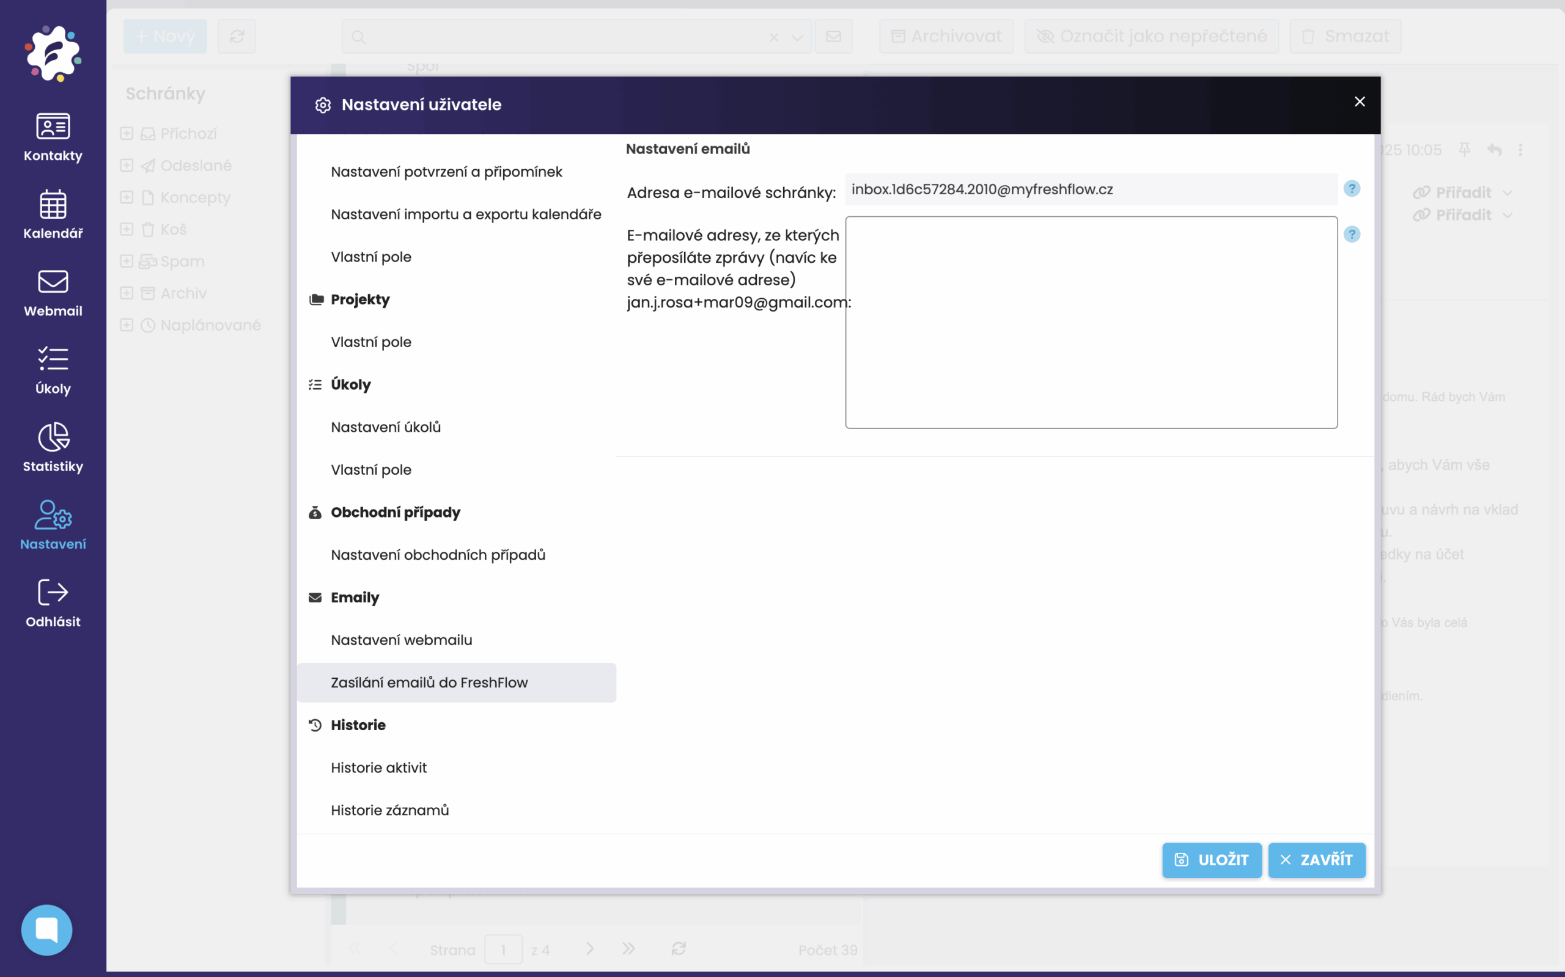1565x977 pixels.
Task: Open Statistiky chart icon
Action: [53, 447]
